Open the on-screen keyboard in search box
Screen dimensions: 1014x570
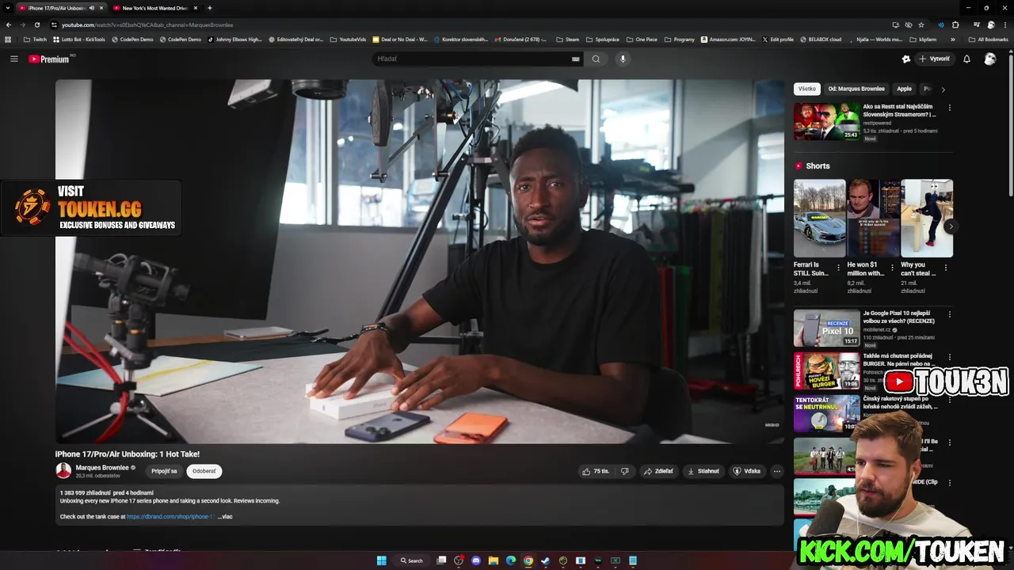[x=576, y=59]
